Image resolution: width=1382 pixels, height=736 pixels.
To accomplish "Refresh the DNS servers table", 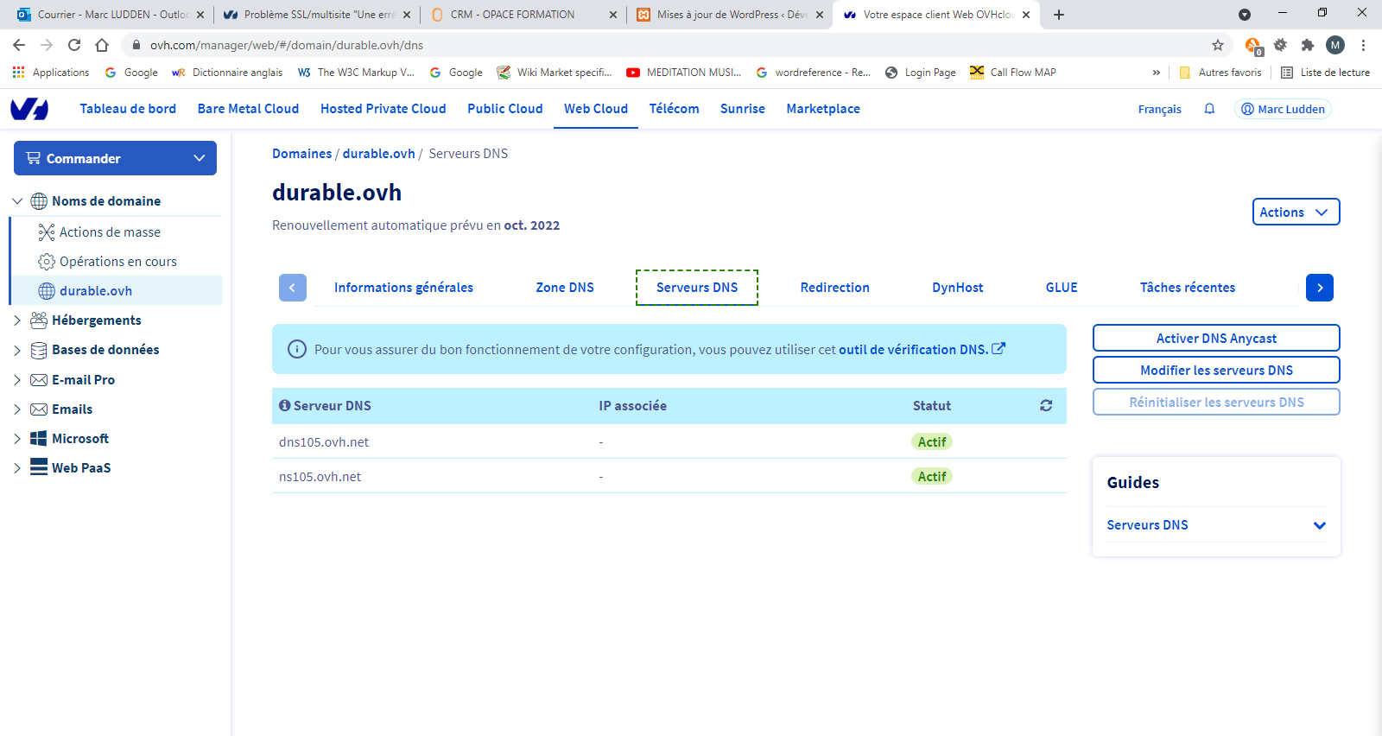I will click(x=1046, y=406).
